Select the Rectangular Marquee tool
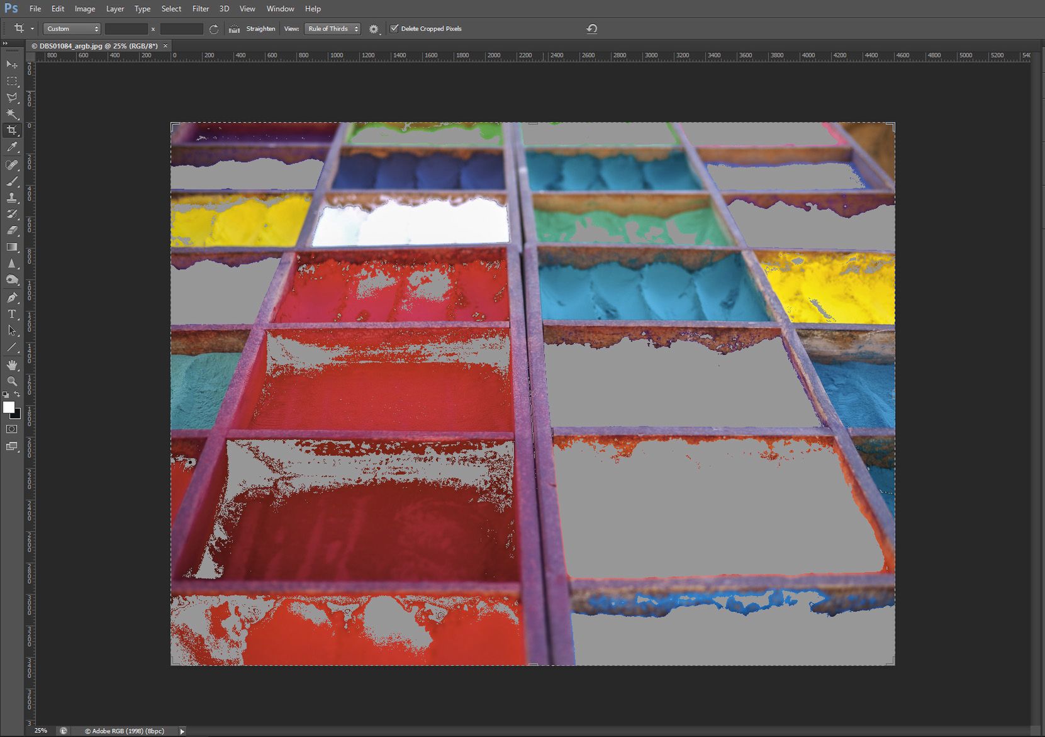 (x=12, y=81)
